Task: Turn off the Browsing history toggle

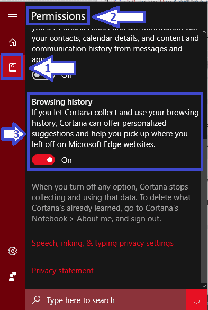Action: [x=43, y=160]
